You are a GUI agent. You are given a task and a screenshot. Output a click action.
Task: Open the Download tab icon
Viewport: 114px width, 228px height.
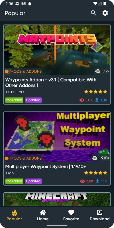tap(99, 213)
